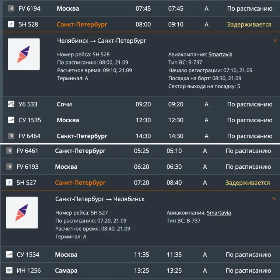This screenshot has width=280, height=280.
Task: Click the airline icon beside У6 533
Action: pos(11,104)
